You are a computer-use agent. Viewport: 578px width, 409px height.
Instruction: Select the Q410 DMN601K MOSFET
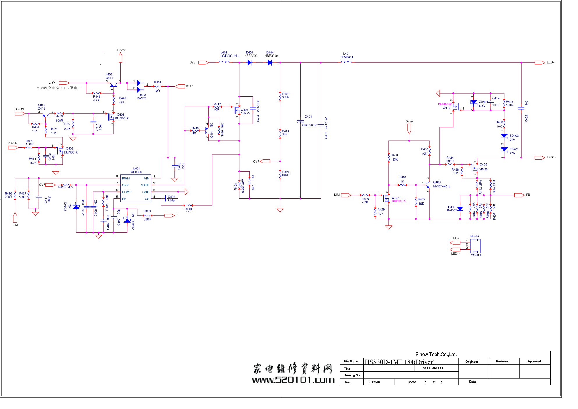456,107
